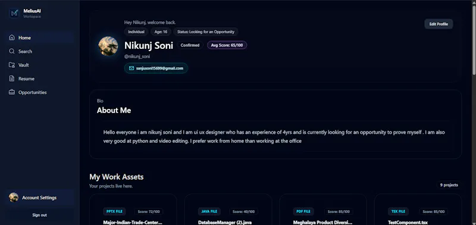Click the small avatar beside Account Settings
This screenshot has width=476, height=225.
[x=14, y=198]
